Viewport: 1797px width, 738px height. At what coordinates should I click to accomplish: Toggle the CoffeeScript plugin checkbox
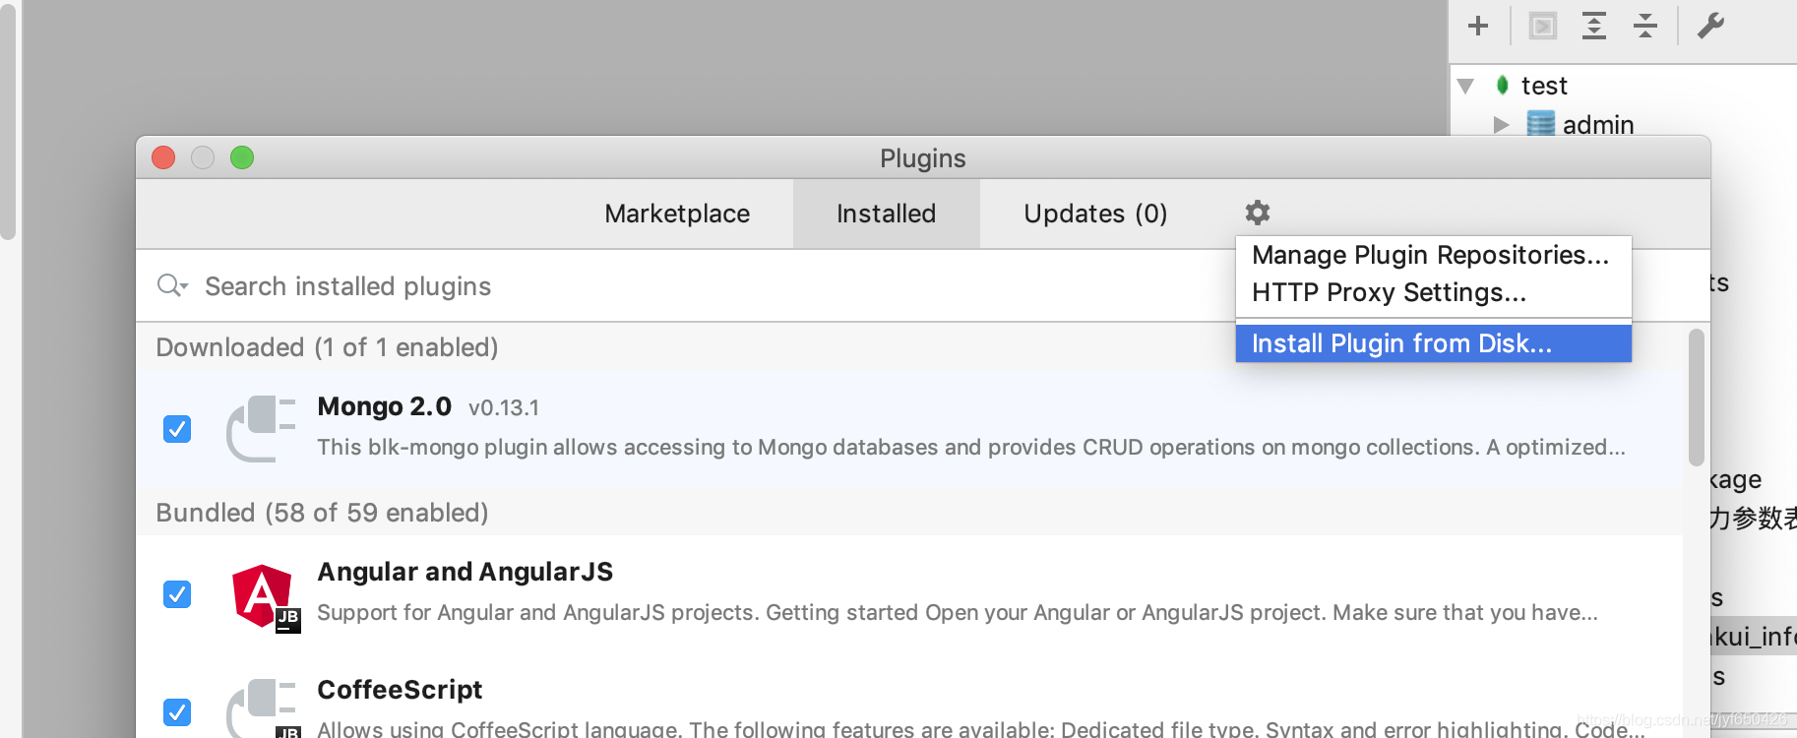177,712
